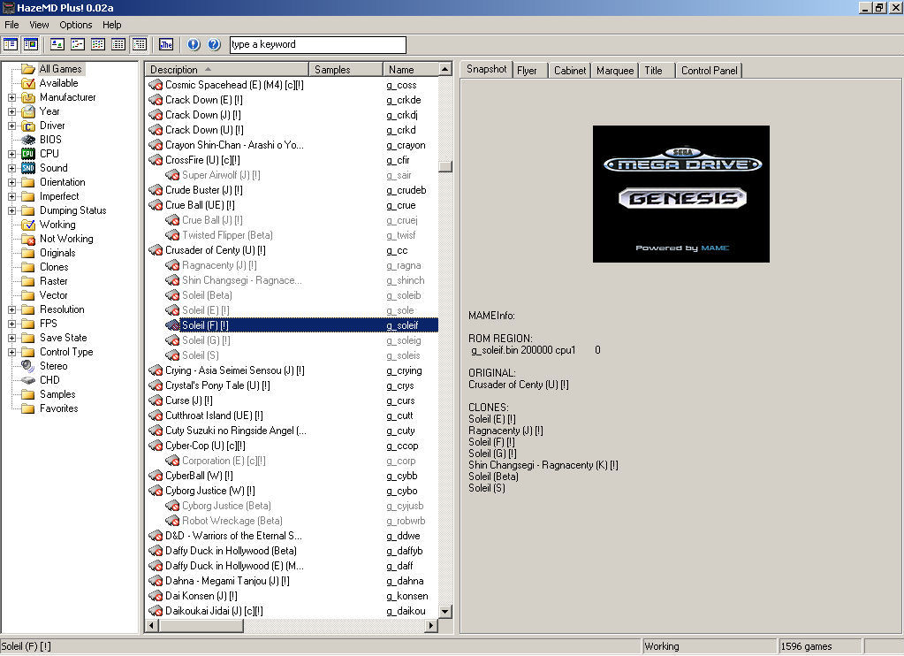Image resolution: width=904 pixels, height=656 pixels.
Task: Toggle the screenshot area toolbar icon
Action: point(30,44)
